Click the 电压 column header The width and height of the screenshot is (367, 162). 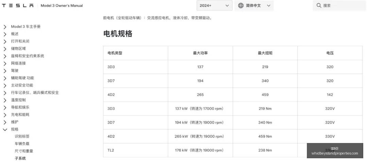[330, 53]
